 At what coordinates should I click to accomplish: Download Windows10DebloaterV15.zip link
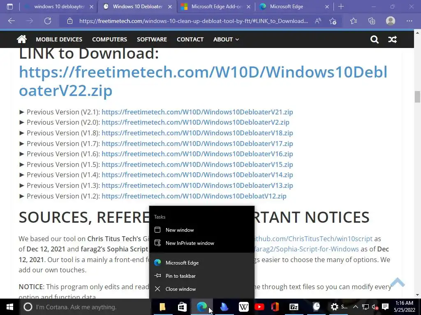(x=197, y=164)
